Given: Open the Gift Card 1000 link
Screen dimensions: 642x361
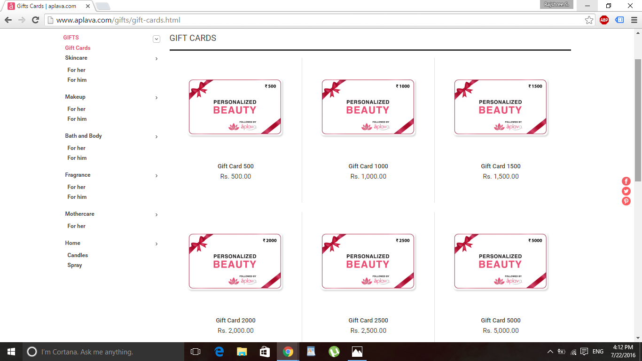Looking at the screenshot, I should pyautogui.click(x=368, y=166).
